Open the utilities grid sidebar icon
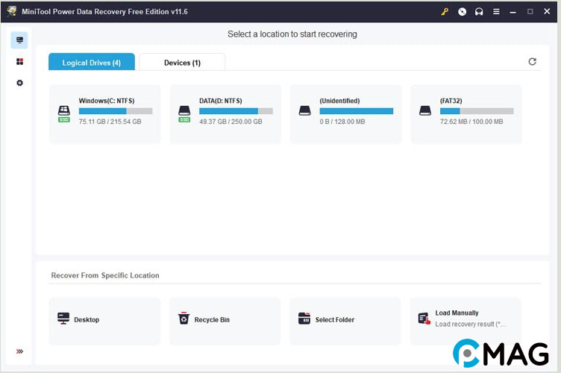The height and width of the screenshot is (373, 561). [x=19, y=61]
